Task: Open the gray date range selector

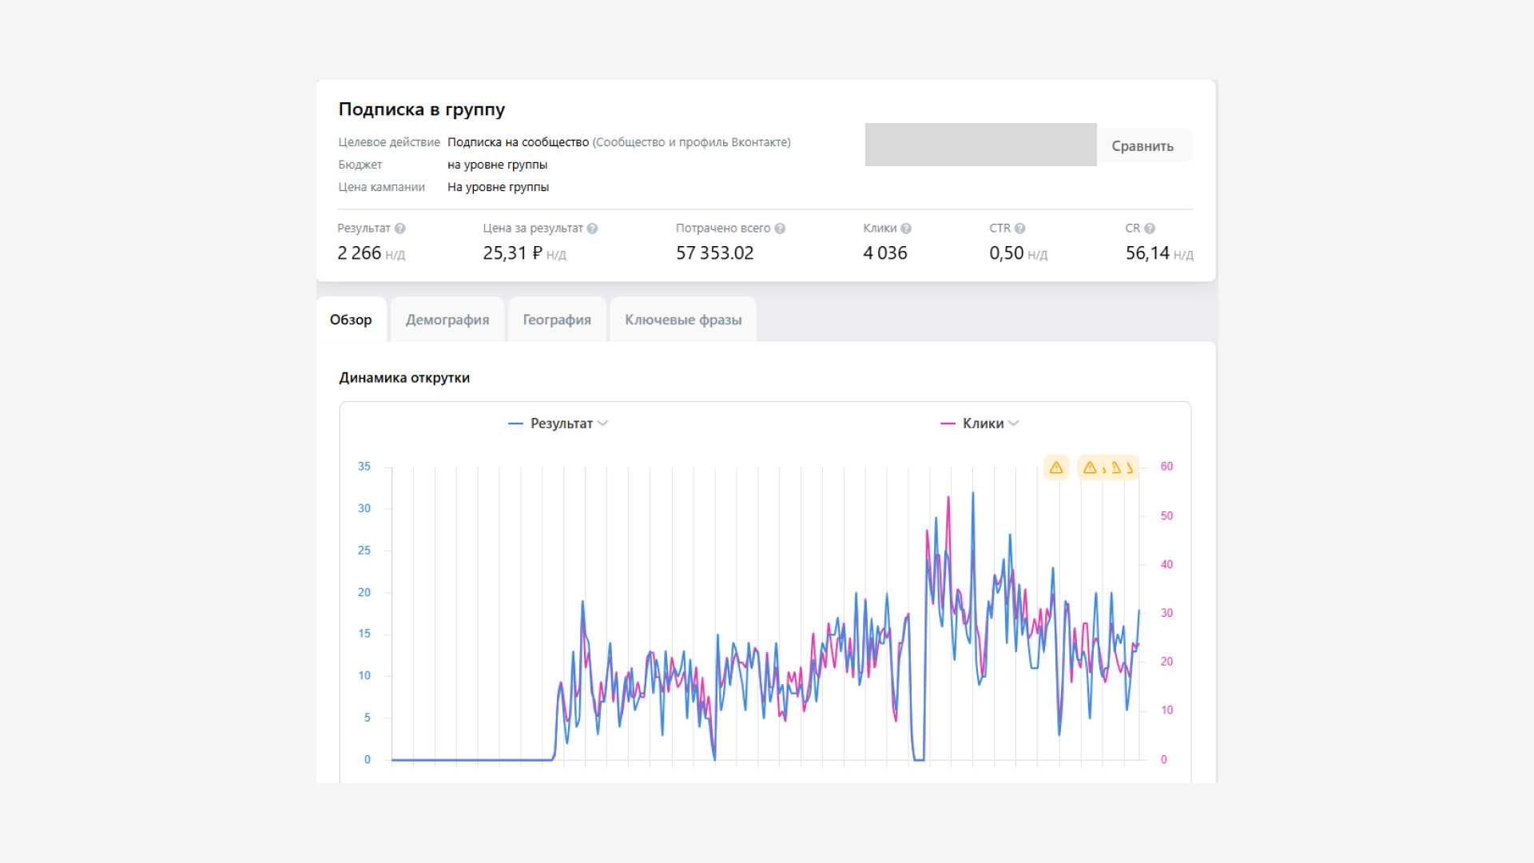Action: pyautogui.click(x=980, y=145)
